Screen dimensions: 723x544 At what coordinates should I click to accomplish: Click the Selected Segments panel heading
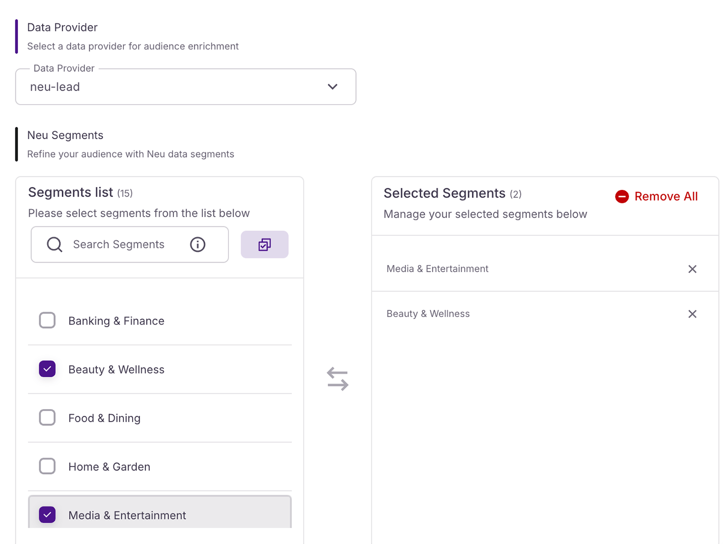coord(444,193)
